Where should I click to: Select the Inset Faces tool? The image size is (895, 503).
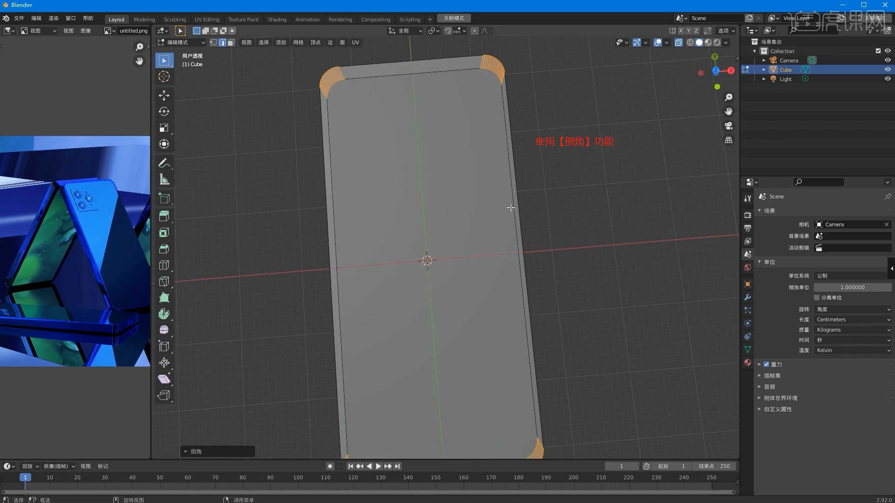point(164,232)
